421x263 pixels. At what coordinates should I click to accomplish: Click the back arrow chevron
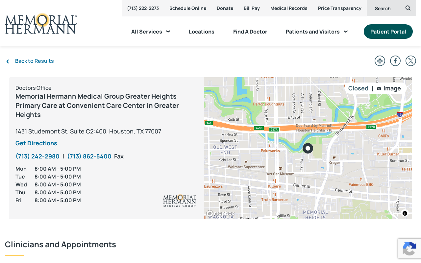tap(8, 61)
